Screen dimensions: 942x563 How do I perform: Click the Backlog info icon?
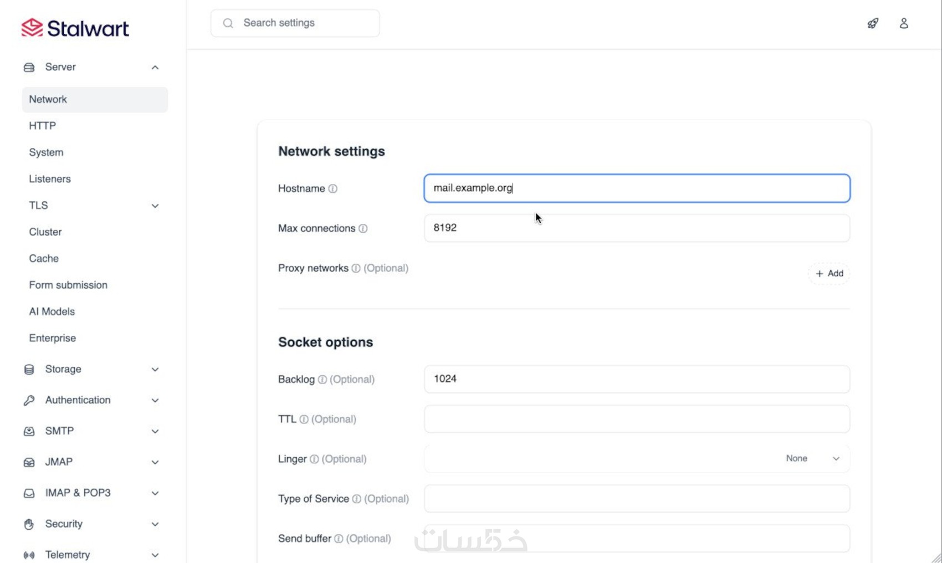coord(322,380)
